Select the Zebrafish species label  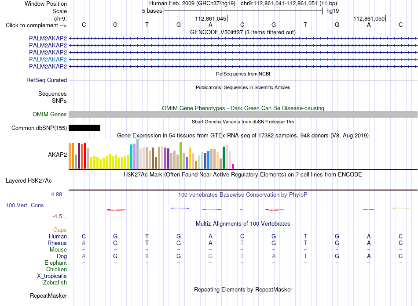click(x=55, y=282)
